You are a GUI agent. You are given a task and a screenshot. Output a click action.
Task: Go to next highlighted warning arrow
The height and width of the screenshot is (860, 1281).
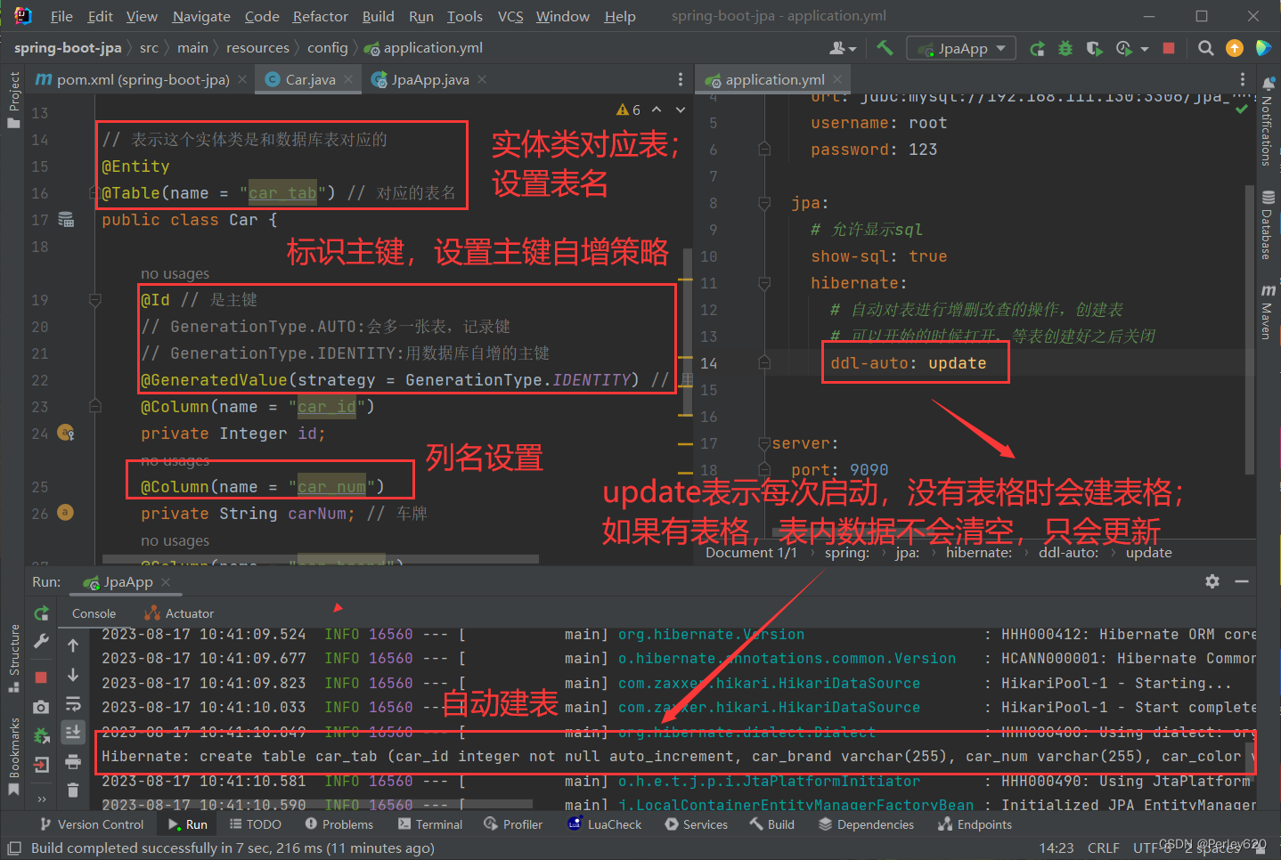tap(681, 110)
